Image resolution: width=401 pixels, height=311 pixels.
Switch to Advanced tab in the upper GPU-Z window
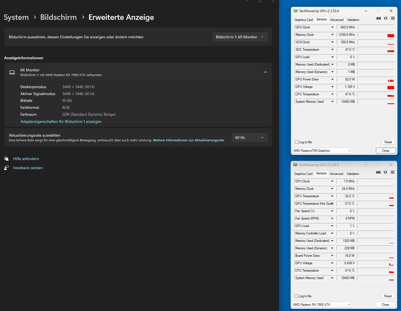click(337, 20)
